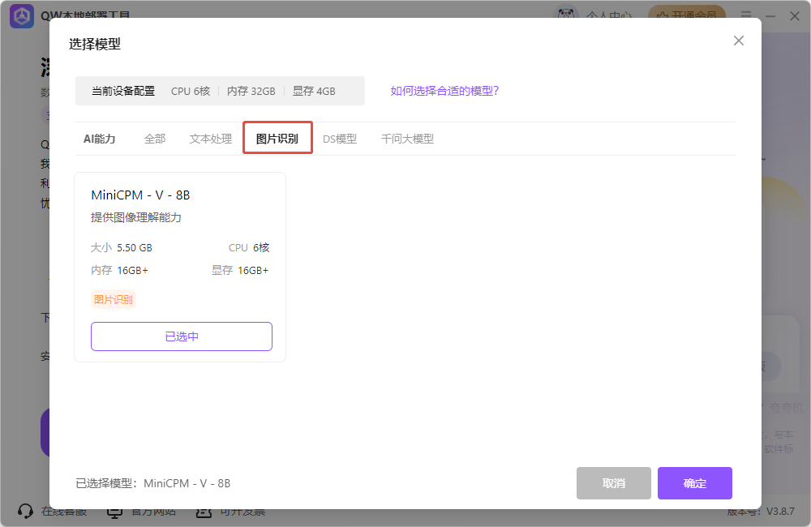Click the 内存 32GB device value
The width and height of the screenshot is (811, 527).
pyautogui.click(x=251, y=91)
